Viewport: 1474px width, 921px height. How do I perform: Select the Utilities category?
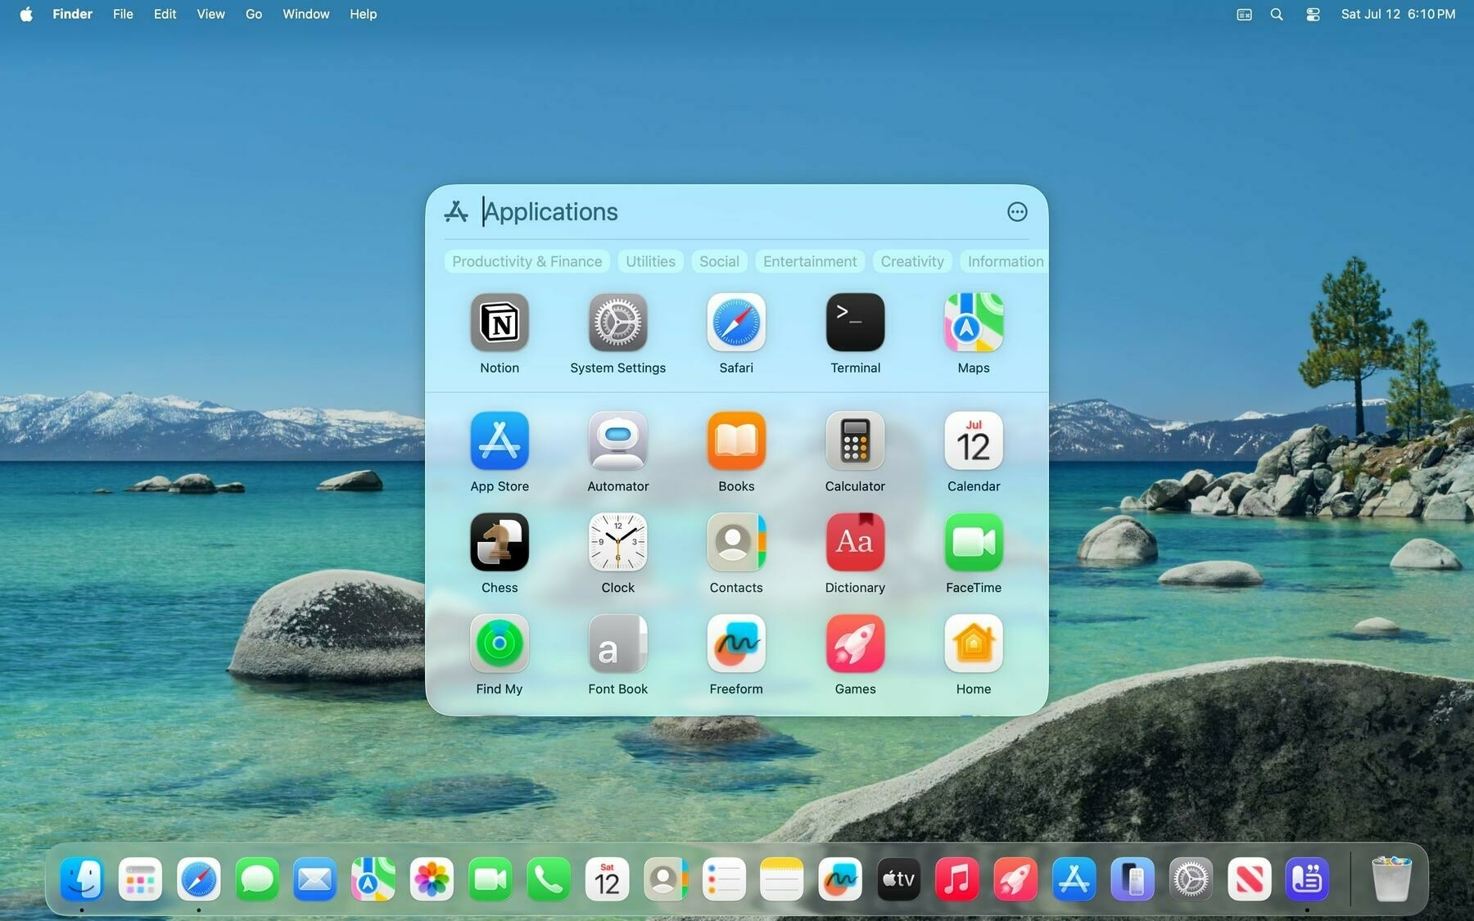[651, 261]
